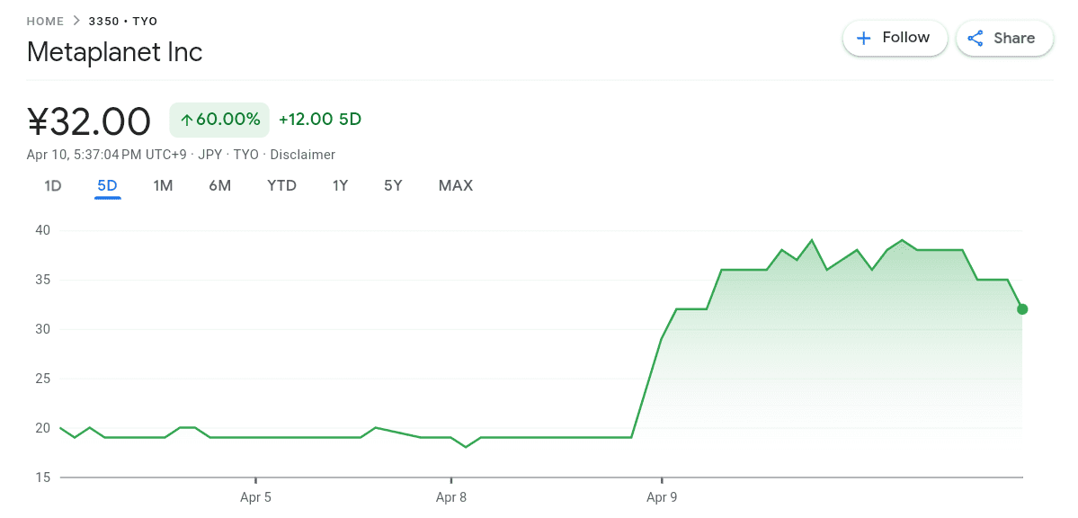Show the 1M chart range
This screenshot has width=1078, height=518.
[x=163, y=186]
